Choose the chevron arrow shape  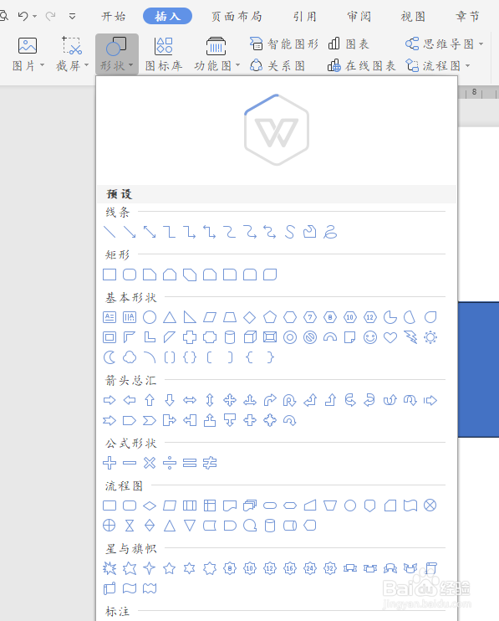[150, 420]
